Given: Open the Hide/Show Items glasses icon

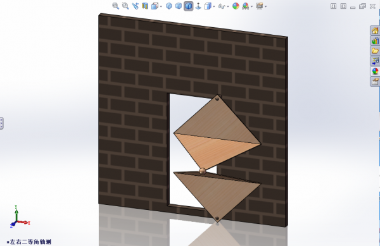Looking at the screenshot, I should [221, 6].
